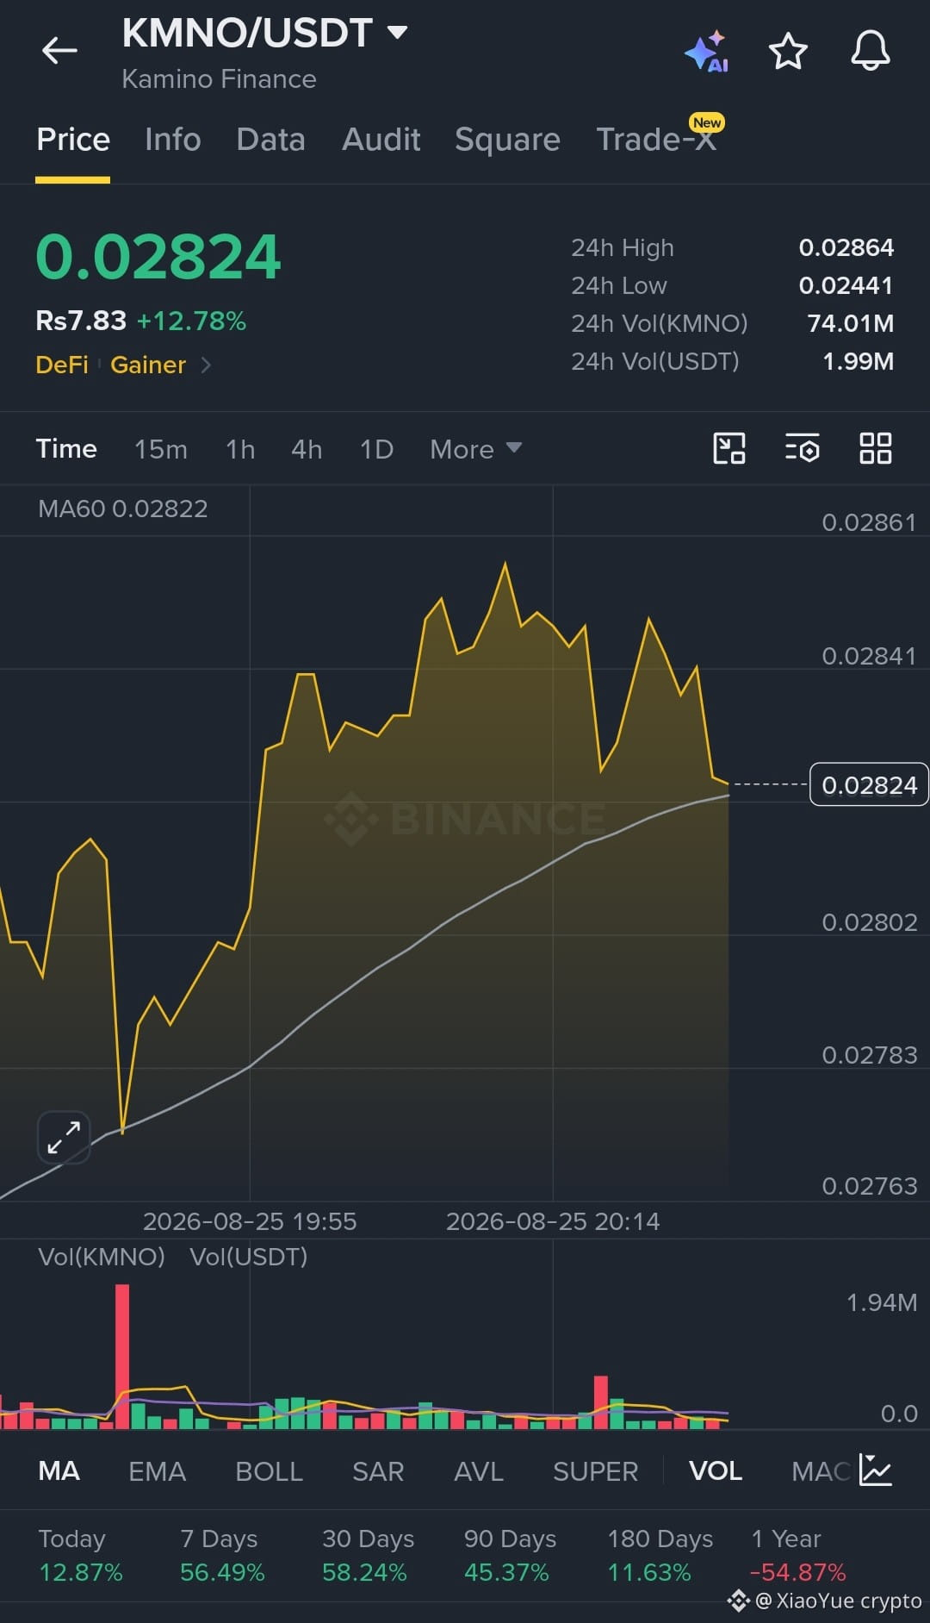
Task: Open the DeFi Gainer chevron
Action: click(x=206, y=365)
